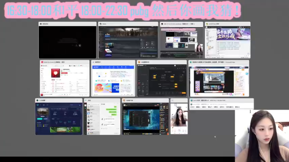
Task: Open the 文件(F) menu in bottom-right window
Action: click(192, 107)
